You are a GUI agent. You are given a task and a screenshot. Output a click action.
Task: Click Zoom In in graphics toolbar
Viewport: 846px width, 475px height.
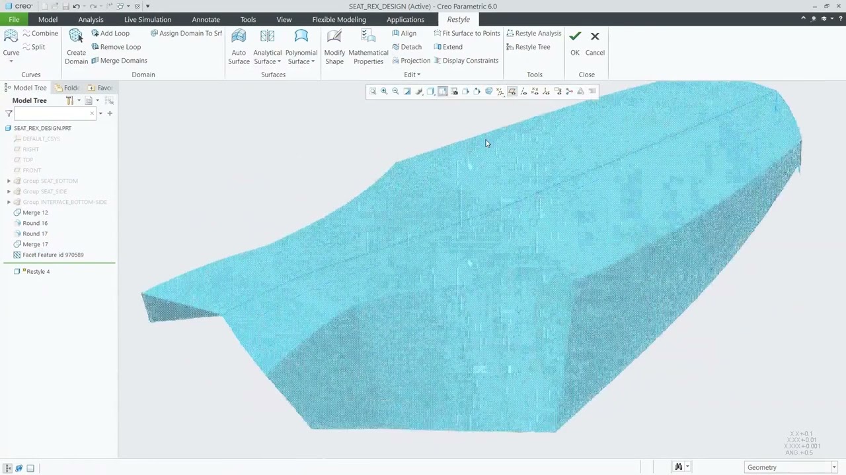(384, 92)
